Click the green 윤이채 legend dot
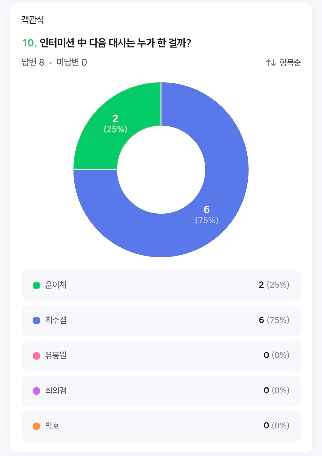This screenshot has width=322, height=456. pos(36,286)
